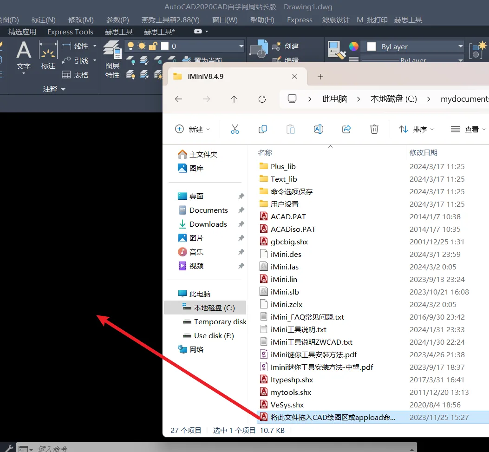Select the iMini.fas file

click(x=284, y=267)
